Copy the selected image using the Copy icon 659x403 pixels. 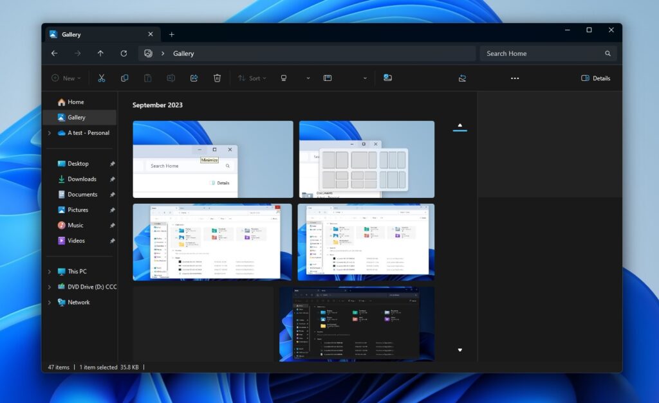click(x=124, y=78)
